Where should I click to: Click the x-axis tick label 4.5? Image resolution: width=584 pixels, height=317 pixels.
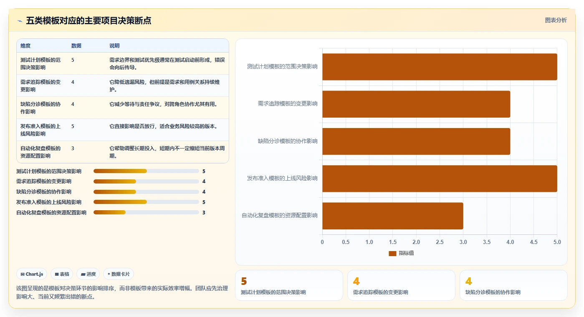[533, 242]
